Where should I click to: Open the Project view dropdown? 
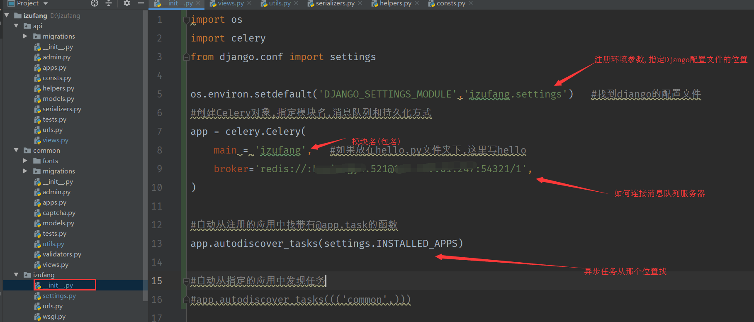click(46, 3)
